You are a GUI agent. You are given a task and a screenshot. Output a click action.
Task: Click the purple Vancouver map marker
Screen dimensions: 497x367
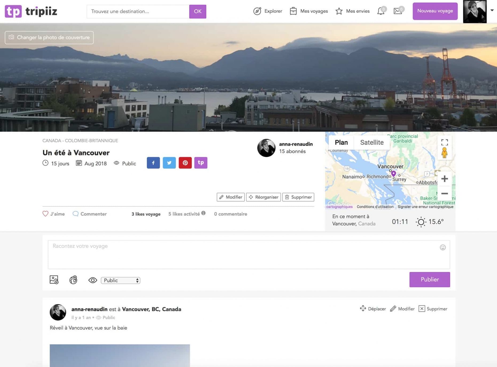[x=393, y=174]
